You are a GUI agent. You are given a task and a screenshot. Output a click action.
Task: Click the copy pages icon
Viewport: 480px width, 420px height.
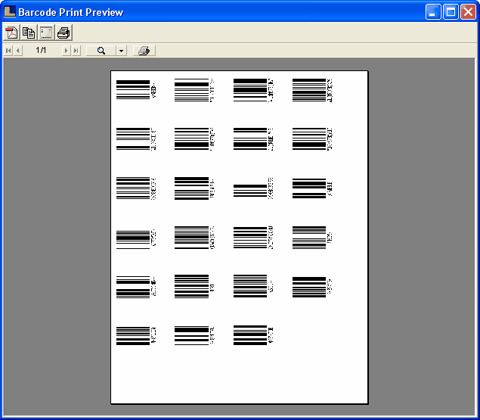tap(29, 33)
